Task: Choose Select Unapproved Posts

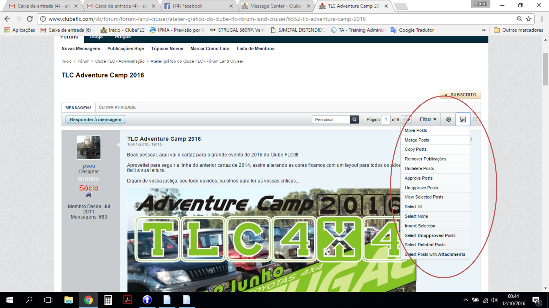Action: pos(435,235)
